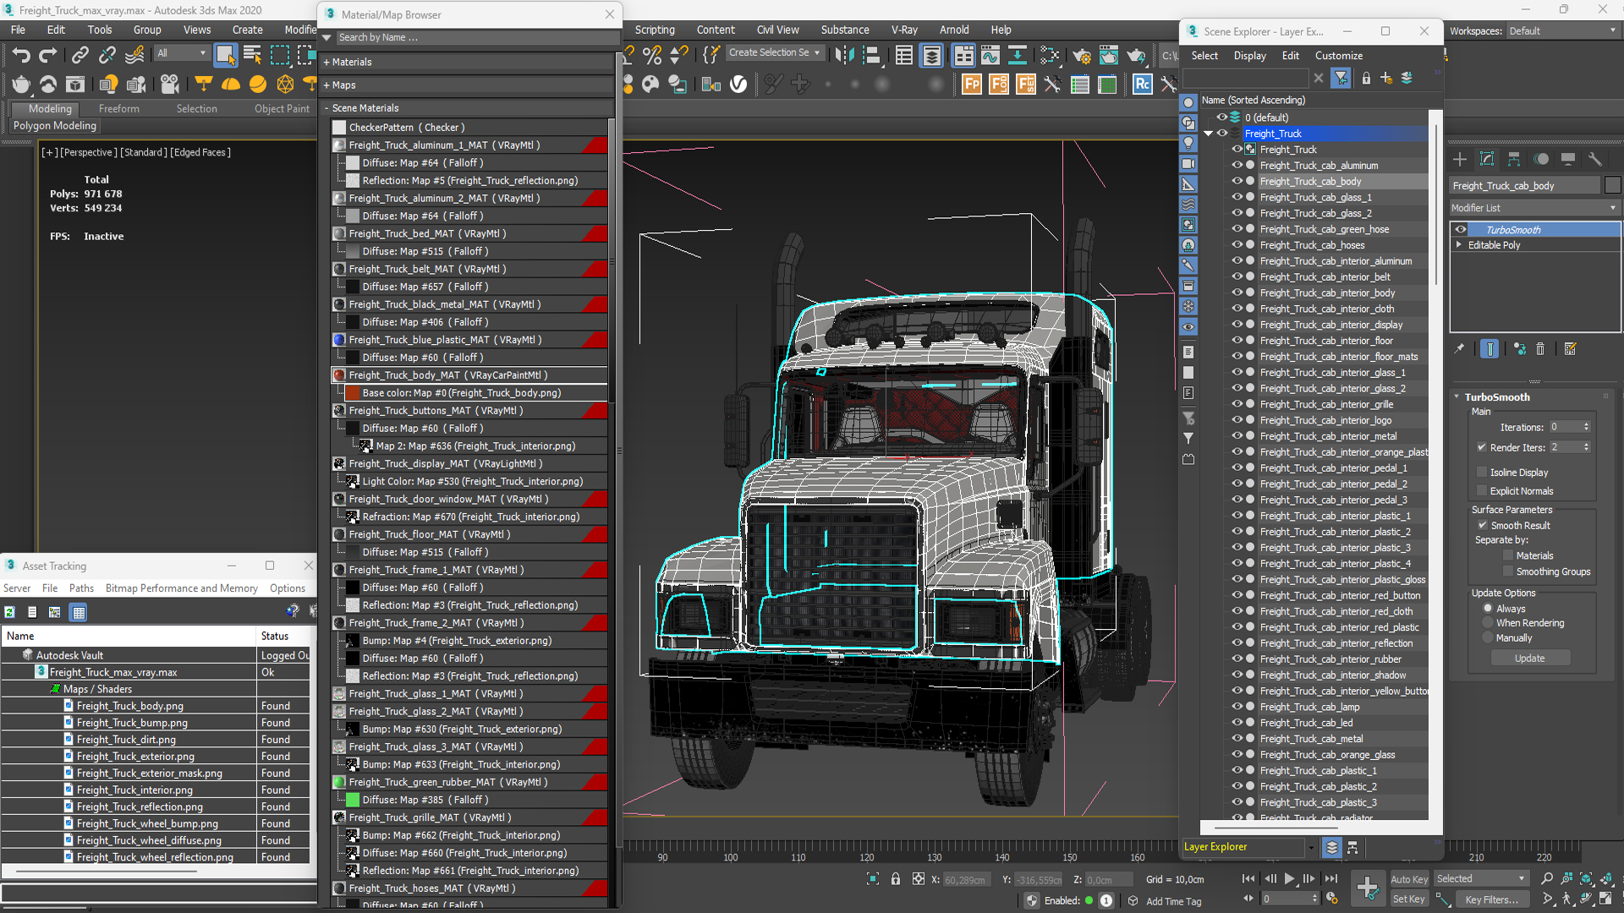Open Render Setup teapot with gear
1624x913 pixels.
pos(1082,56)
